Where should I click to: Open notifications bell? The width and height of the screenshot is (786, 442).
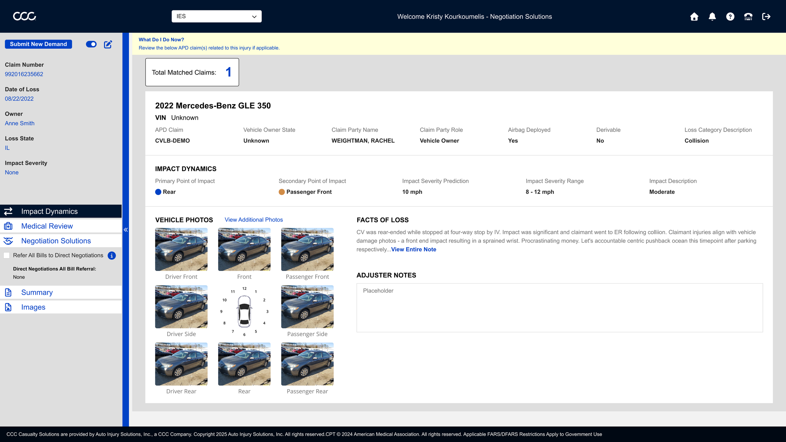pyautogui.click(x=712, y=16)
